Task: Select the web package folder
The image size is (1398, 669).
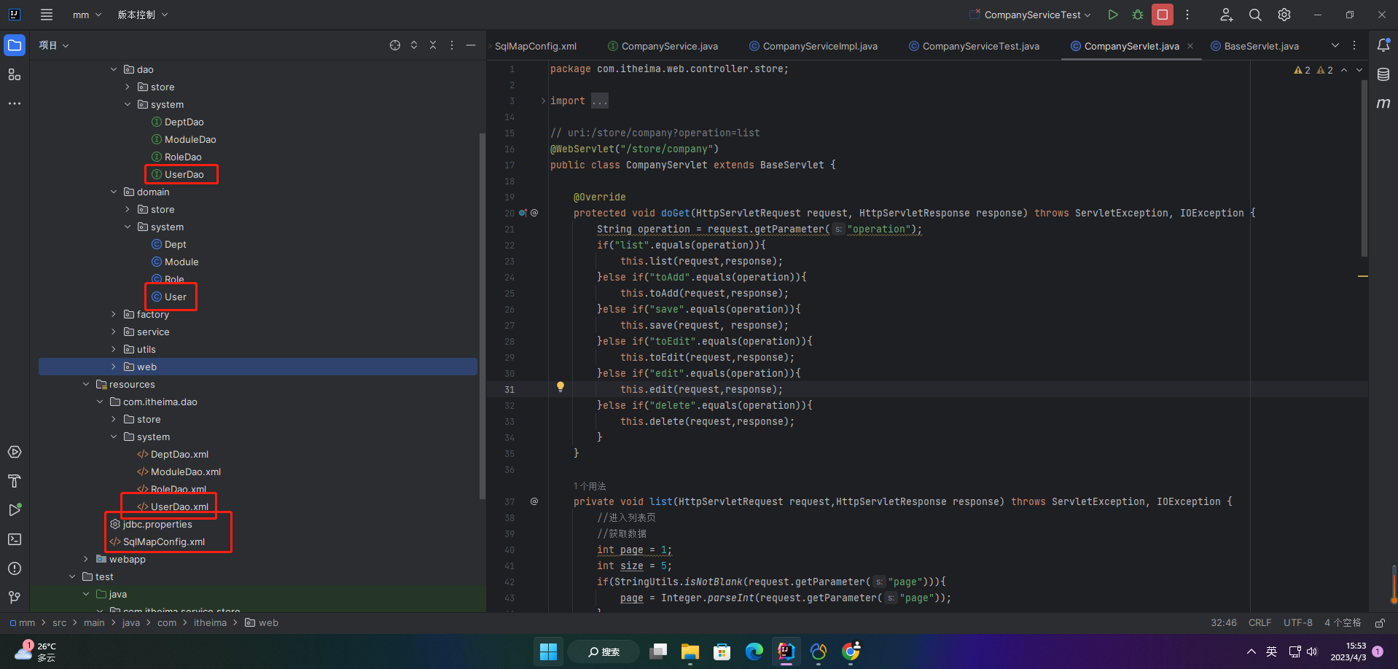Action: click(x=258, y=367)
